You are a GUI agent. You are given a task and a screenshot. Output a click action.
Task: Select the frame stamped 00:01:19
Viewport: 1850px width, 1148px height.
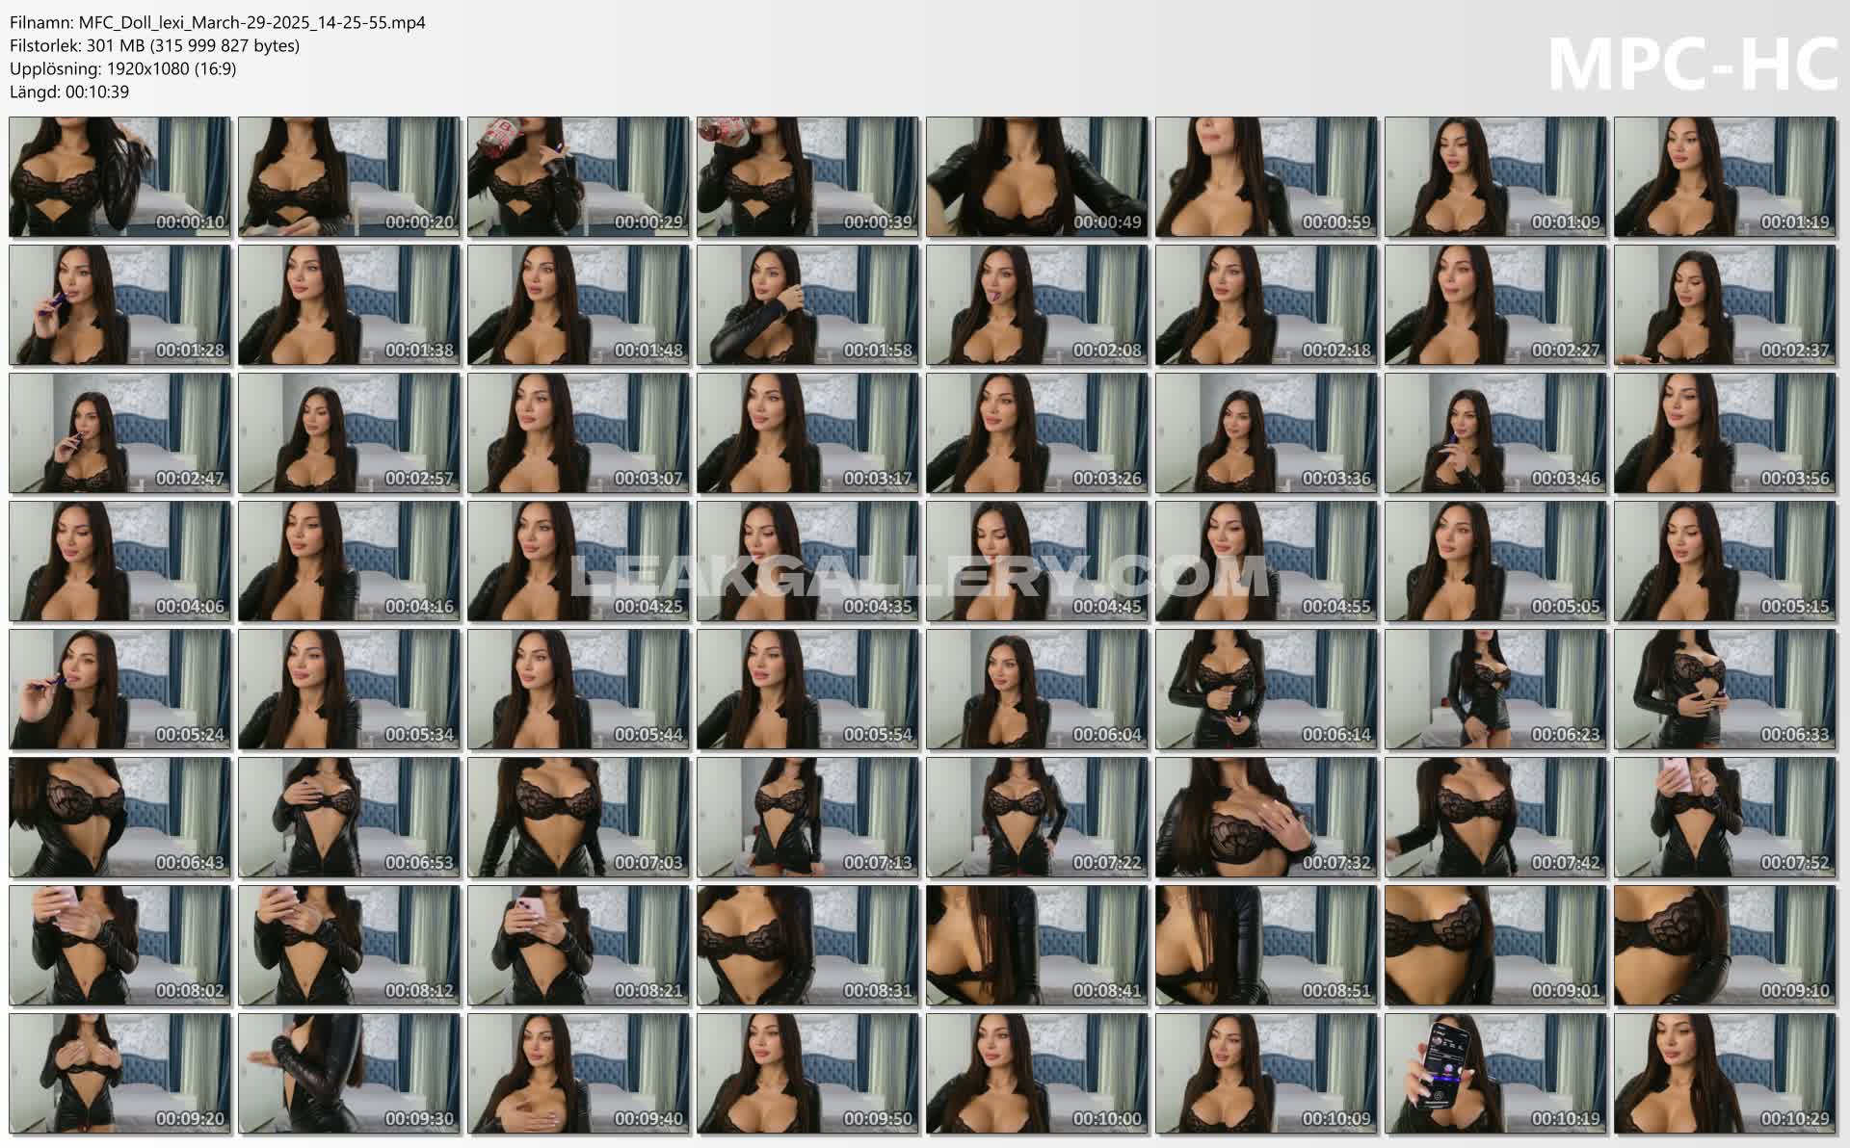pos(1725,177)
